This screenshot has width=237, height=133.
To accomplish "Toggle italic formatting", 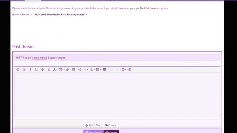I will click(x=30, y=69).
